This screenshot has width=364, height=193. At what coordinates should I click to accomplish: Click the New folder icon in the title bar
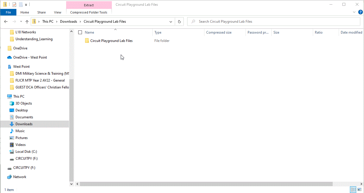coord(20,5)
